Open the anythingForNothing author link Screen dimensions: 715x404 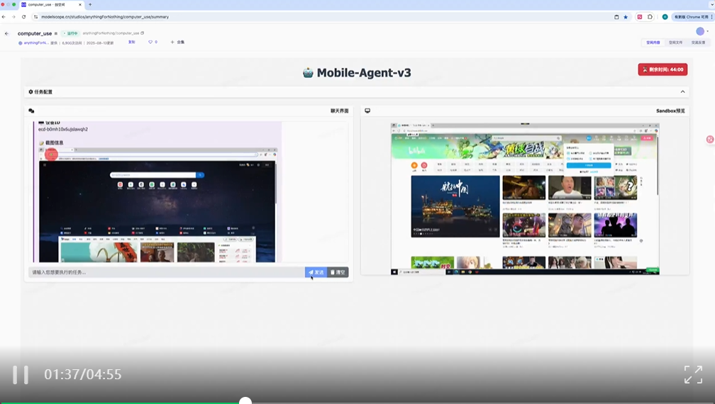click(x=36, y=43)
